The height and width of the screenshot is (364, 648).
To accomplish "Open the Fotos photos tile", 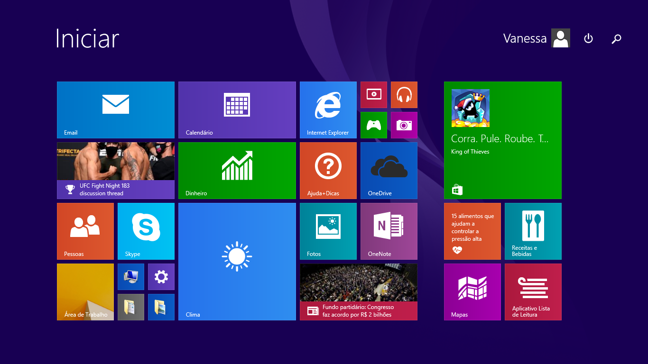I will (328, 231).
